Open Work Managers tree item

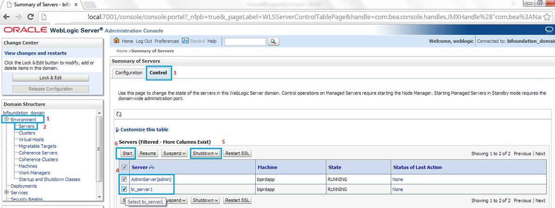(34, 172)
